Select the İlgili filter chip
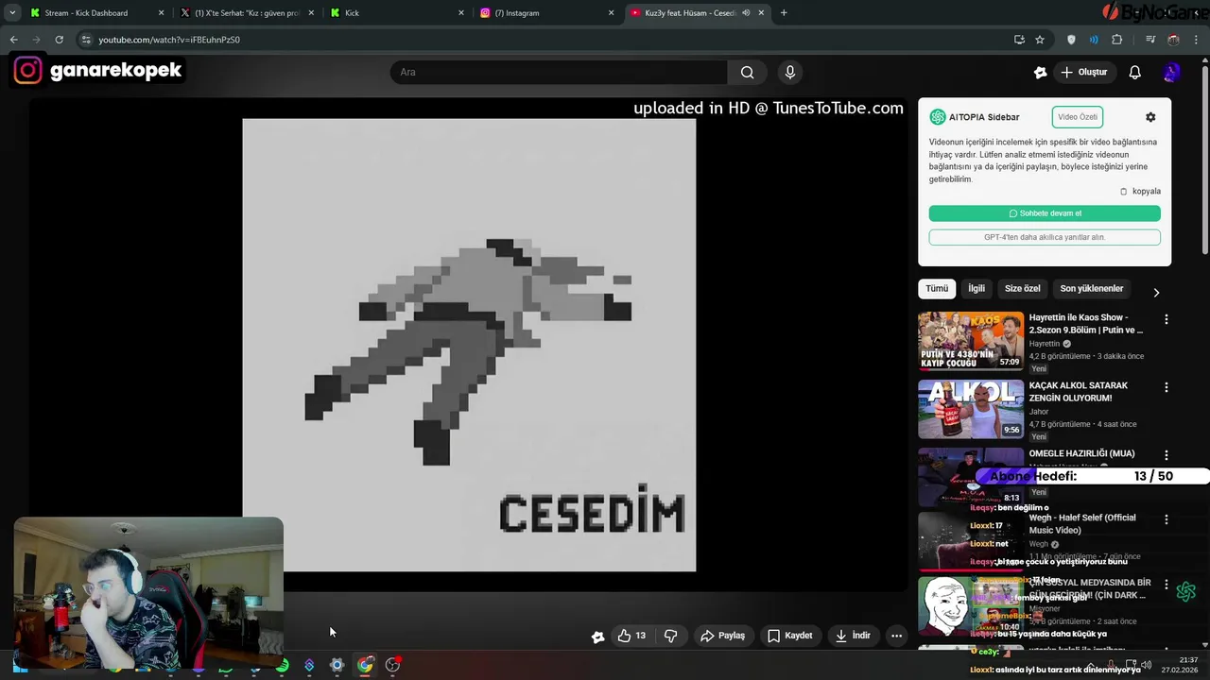Viewport: 1210px width, 680px height. (977, 289)
